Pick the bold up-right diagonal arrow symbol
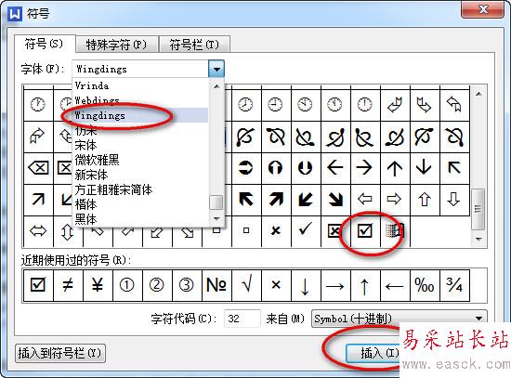The height and width of the screenshot is (378, 511). 276,200
